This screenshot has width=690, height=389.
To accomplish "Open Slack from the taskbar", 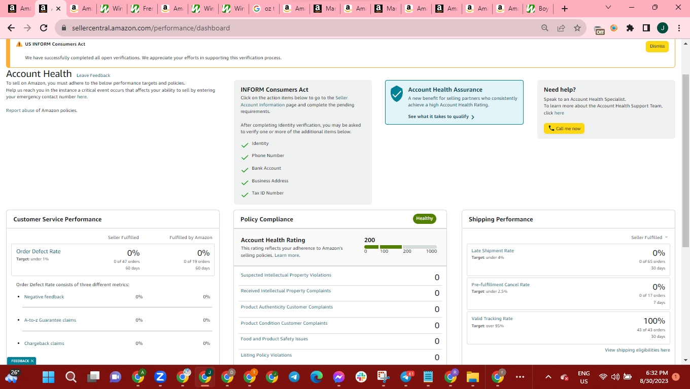I will 361,377.
